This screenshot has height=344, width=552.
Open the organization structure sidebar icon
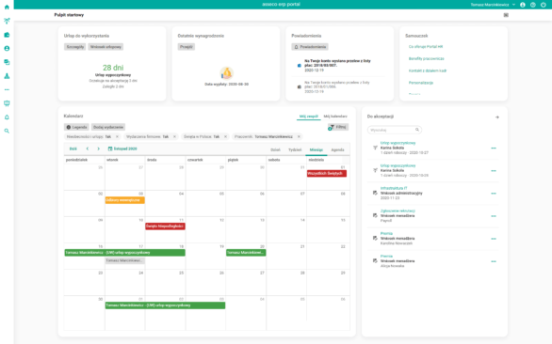pyautogui.click(x=7, y=76)
